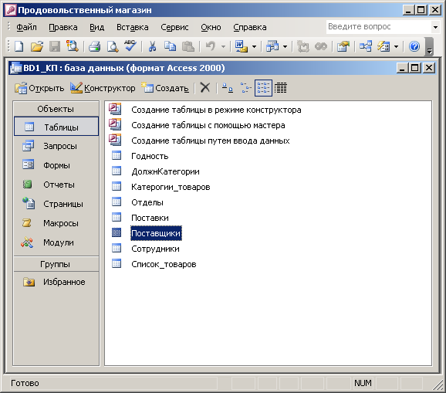Image resolution: width=446 pixels, height=393 pixels.
Task: Click the Office Links Word icon
Action: [242, 46]
